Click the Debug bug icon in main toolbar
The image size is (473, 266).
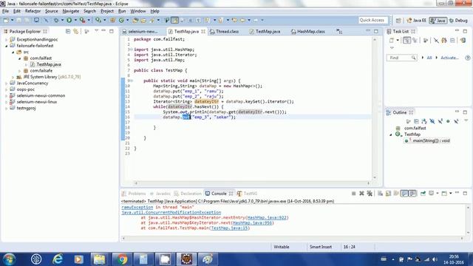[56, 20]
